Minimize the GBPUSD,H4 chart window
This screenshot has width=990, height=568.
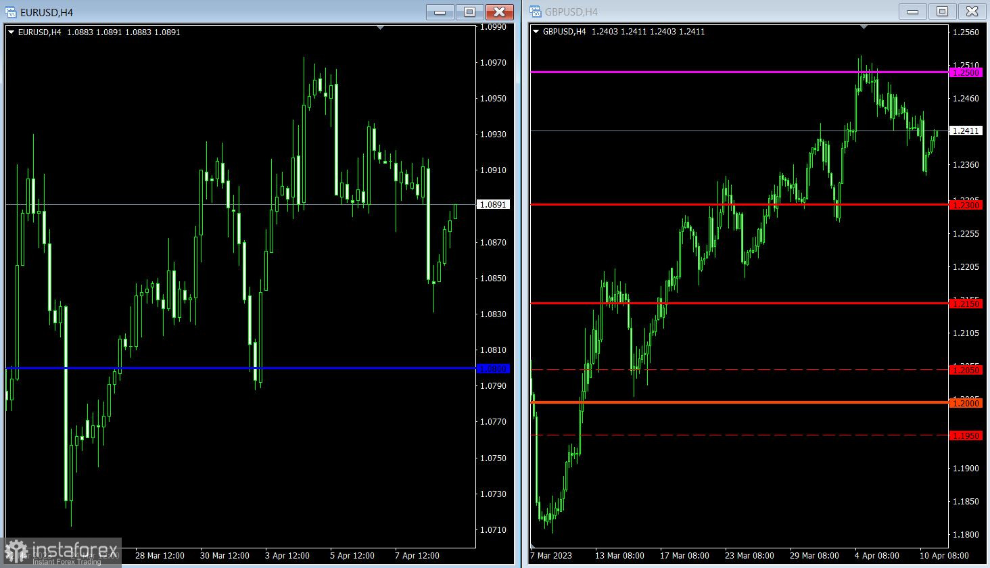coord(912,11)
